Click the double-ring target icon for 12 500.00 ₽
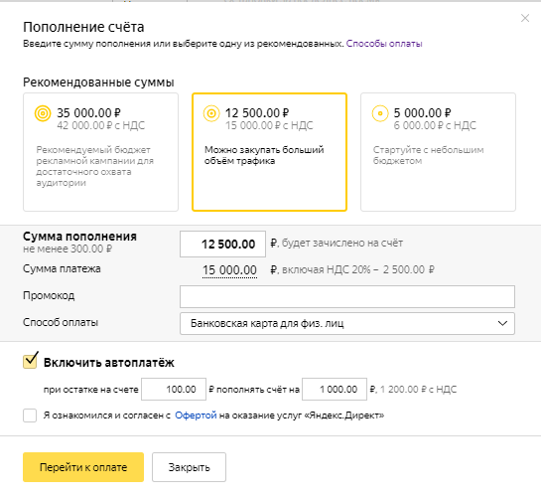Viewport: 541px width, 499px height. click(x=211, y=113)
